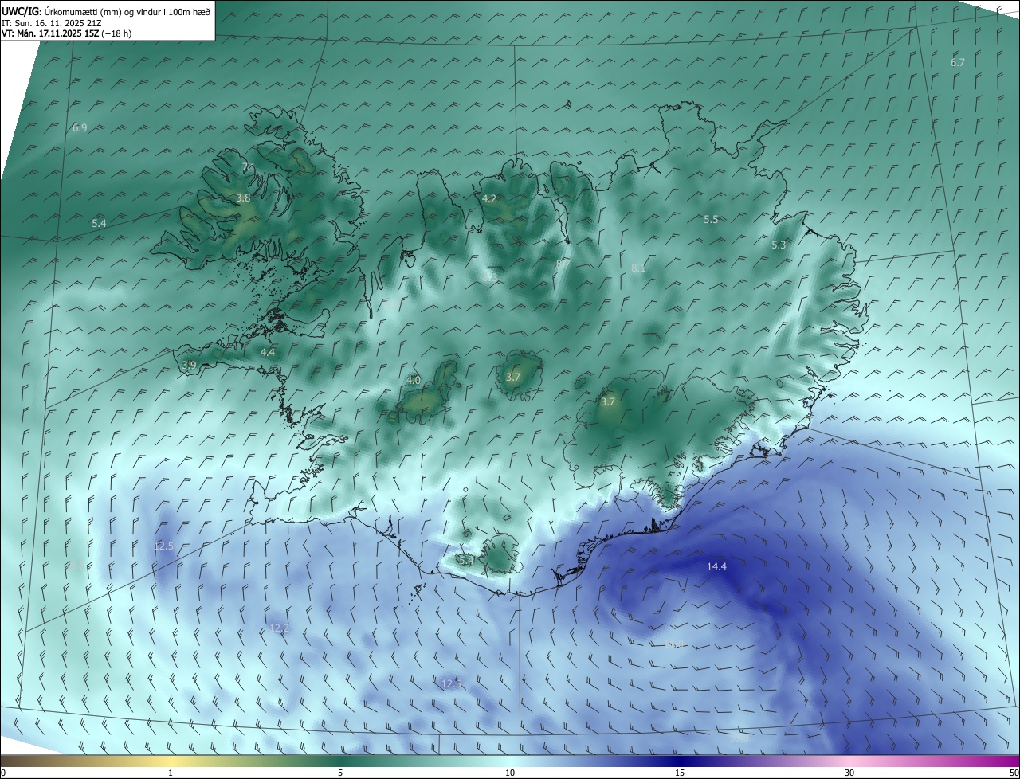
Task: Click the colorbar tick label 0
Action: (3, 773)
